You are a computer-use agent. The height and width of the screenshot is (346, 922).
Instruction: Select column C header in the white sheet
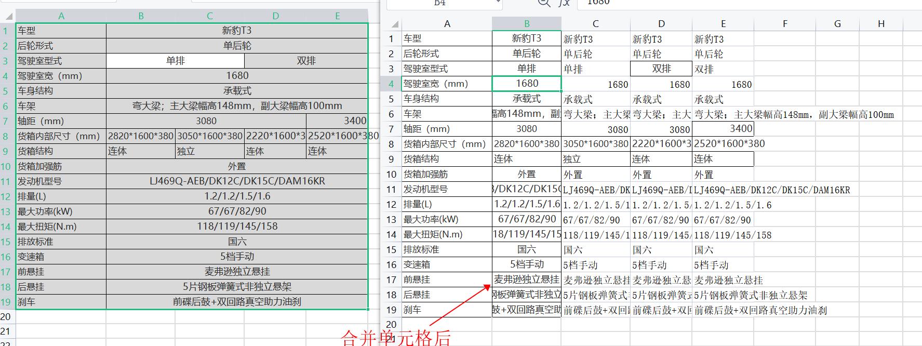(x=596, y=23)
